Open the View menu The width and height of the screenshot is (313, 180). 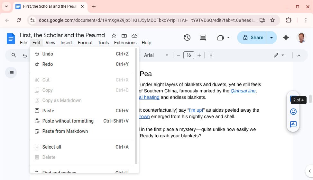tap(50, 43)
